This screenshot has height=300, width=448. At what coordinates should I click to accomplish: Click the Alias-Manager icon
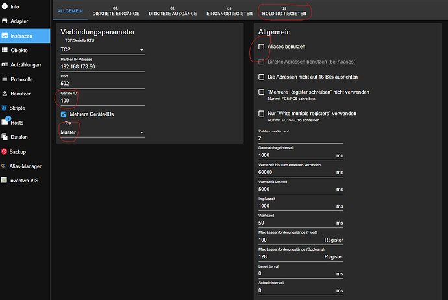(x=4, y=166)
